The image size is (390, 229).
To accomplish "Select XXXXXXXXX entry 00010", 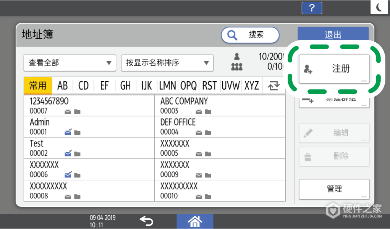I will [x=220, y=191].
